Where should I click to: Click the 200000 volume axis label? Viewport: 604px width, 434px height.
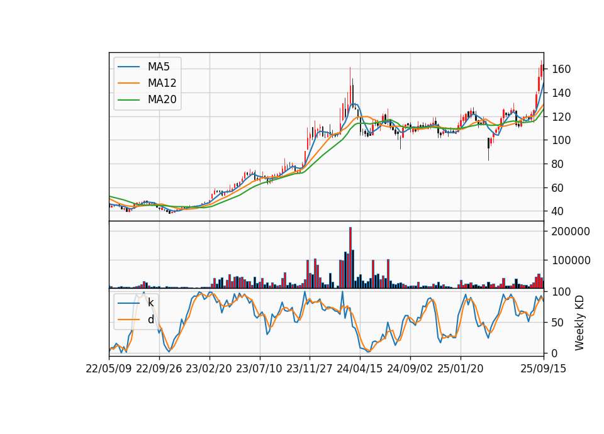pyautogui.click(x=571, y=231)
